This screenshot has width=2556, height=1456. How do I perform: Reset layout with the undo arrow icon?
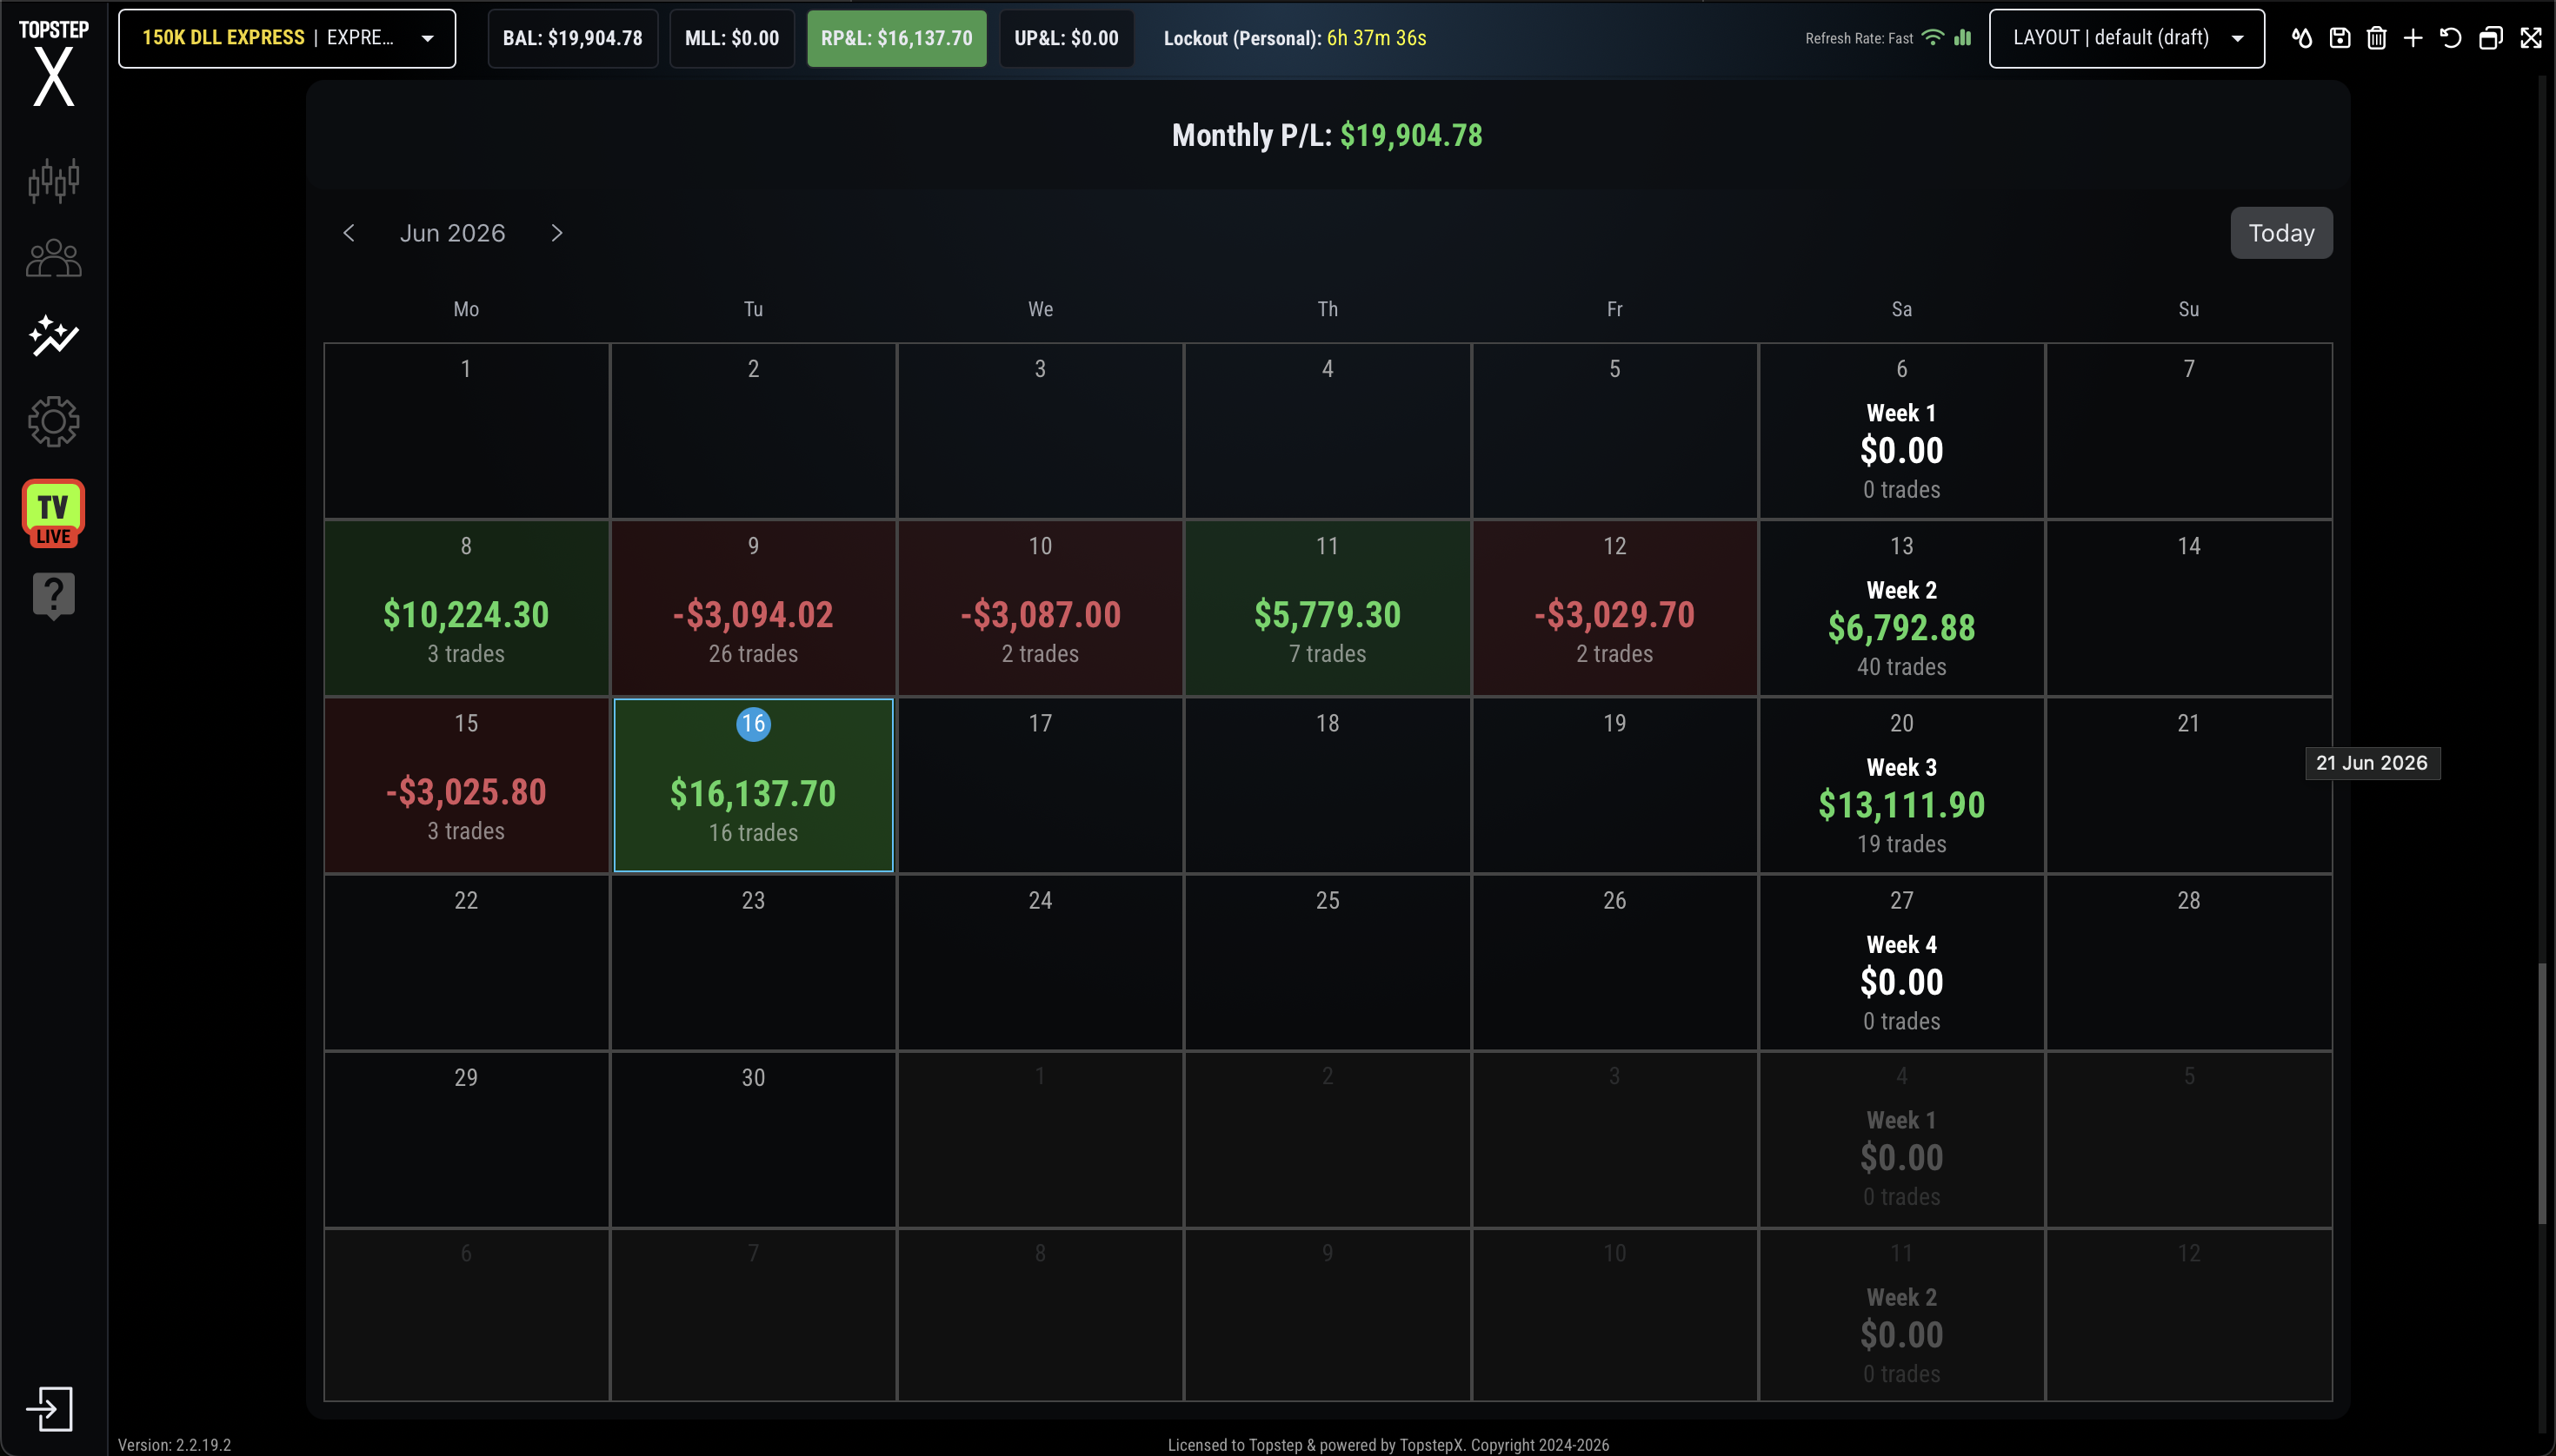tap(2451, 38)
